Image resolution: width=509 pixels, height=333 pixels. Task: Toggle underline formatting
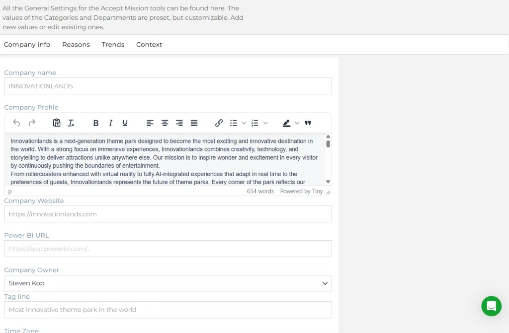[125, 123]
